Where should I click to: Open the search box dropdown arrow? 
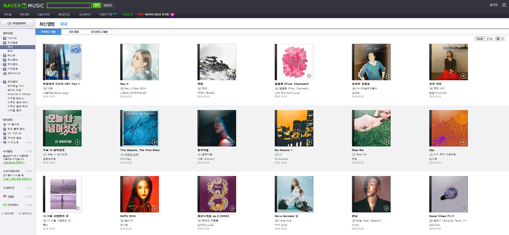[89, 6]
